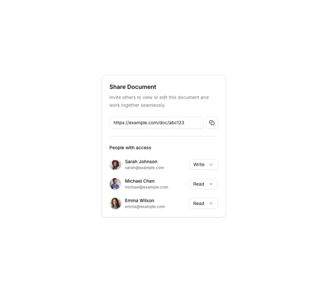Select the Michael Chen name text

pyautogui.click(x=139, y=181)
